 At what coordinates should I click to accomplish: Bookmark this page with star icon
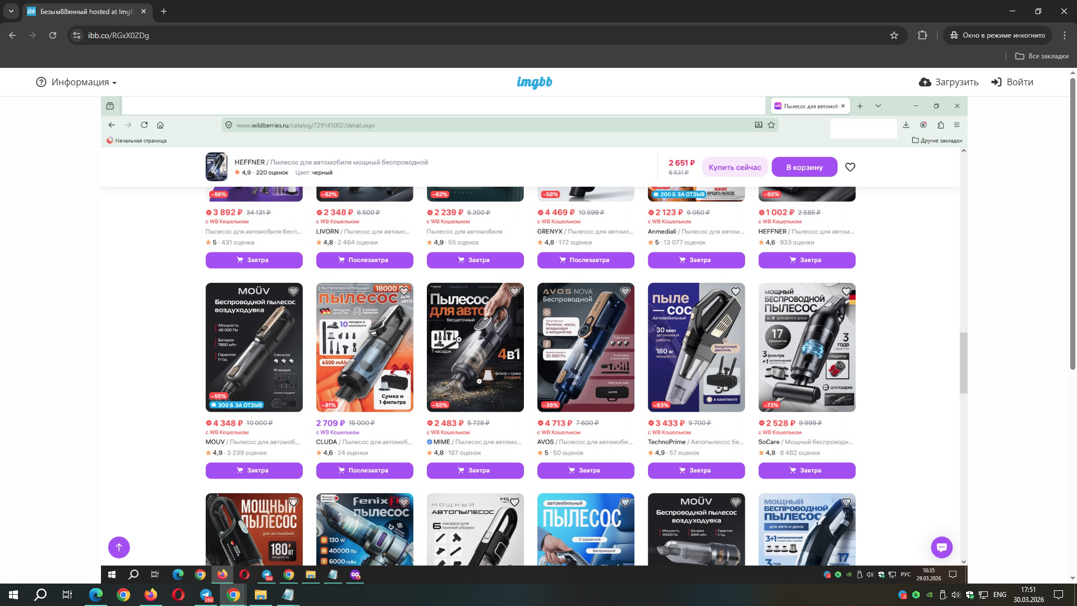click(894, 35)
